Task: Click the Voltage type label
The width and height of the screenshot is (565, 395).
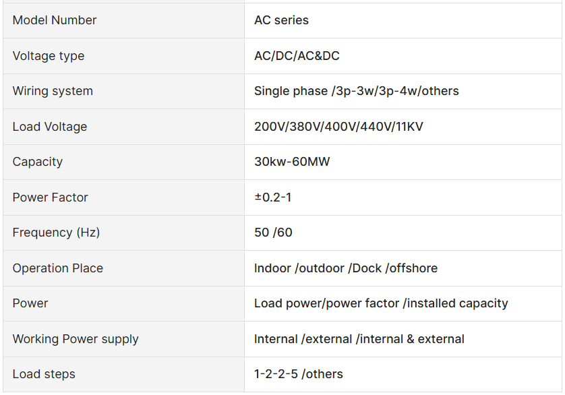Action: 49,56
